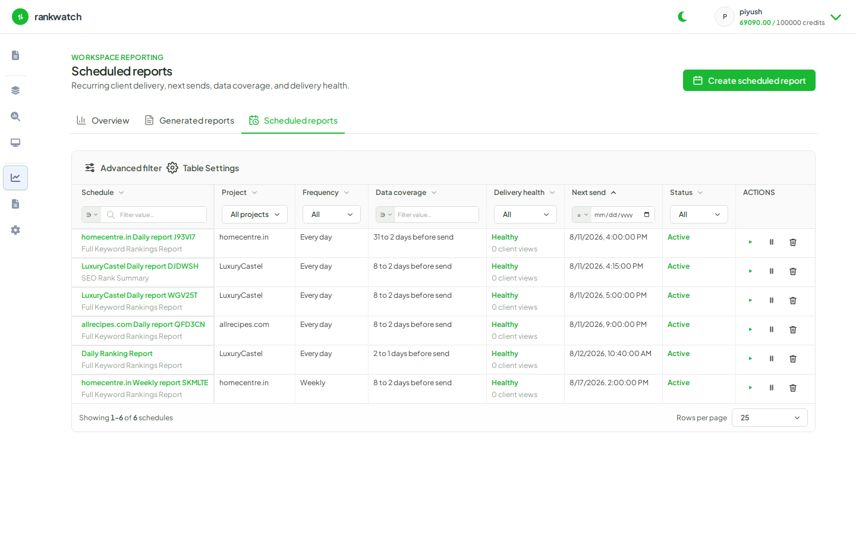Run the LuxuryCastel DJDWSH report now
This screenshot has height=535, width=856.
(750, 272)
